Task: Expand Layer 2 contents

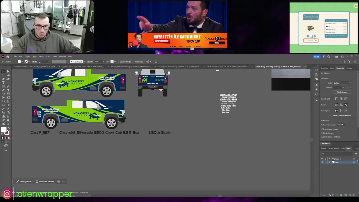Action: click(x=330, y=162)
